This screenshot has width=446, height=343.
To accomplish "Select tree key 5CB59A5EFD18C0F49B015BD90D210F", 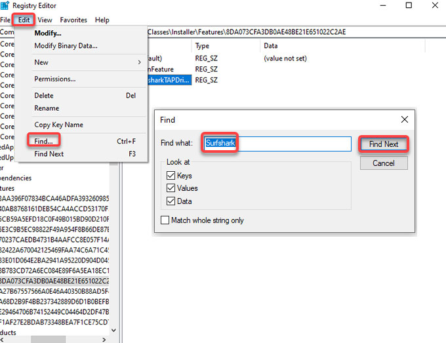I will tap(54, 219).
